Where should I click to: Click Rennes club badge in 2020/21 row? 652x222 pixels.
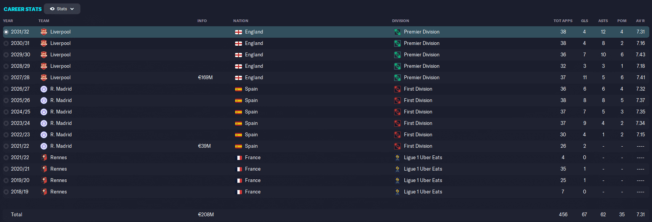[x=44, y=169]
